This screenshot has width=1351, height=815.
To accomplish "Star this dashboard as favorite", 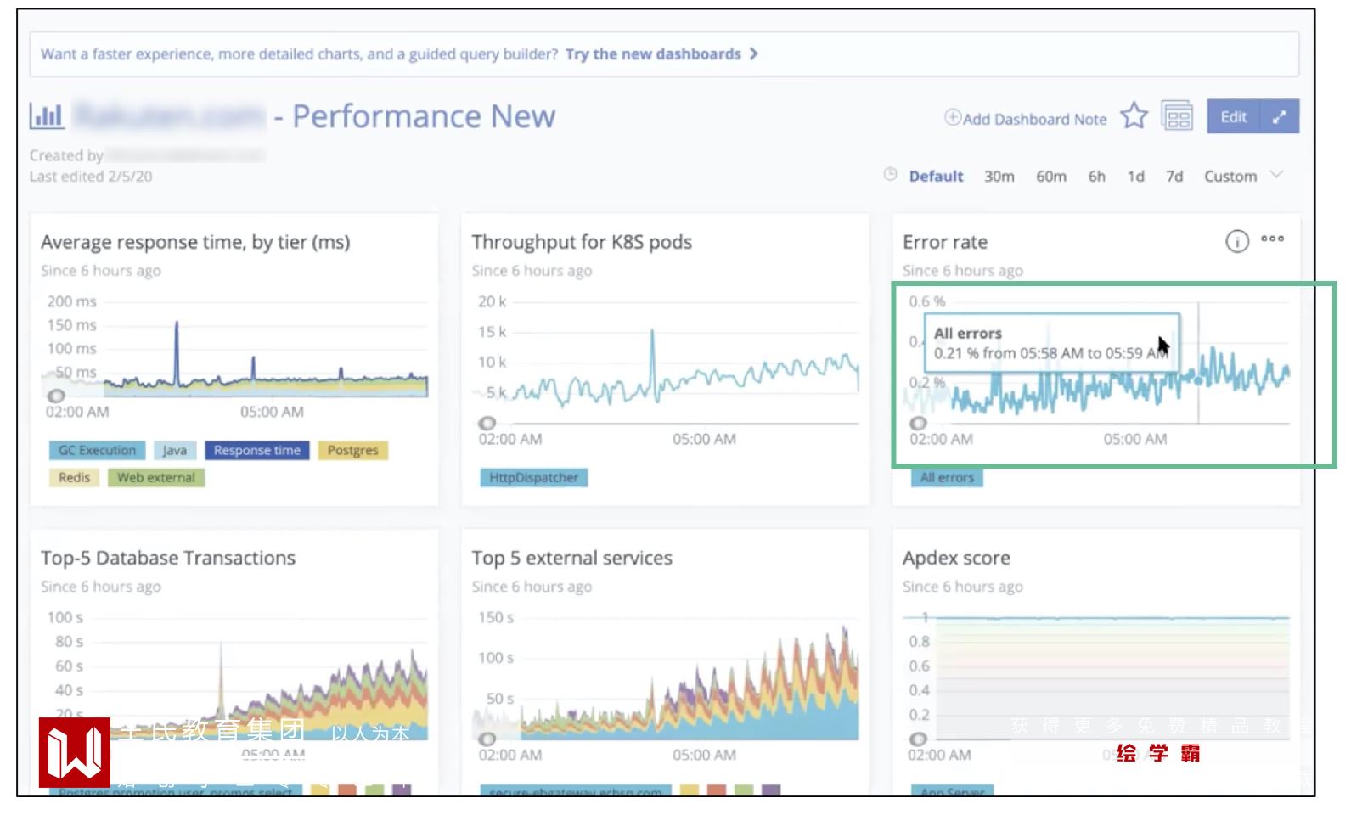I will [x=1134, y=116].
